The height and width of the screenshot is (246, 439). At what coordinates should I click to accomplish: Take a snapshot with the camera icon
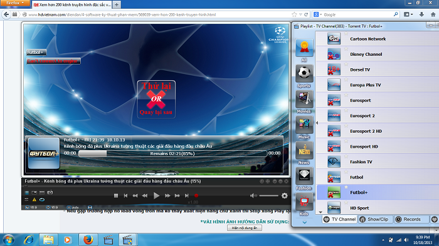coord(50,192)
